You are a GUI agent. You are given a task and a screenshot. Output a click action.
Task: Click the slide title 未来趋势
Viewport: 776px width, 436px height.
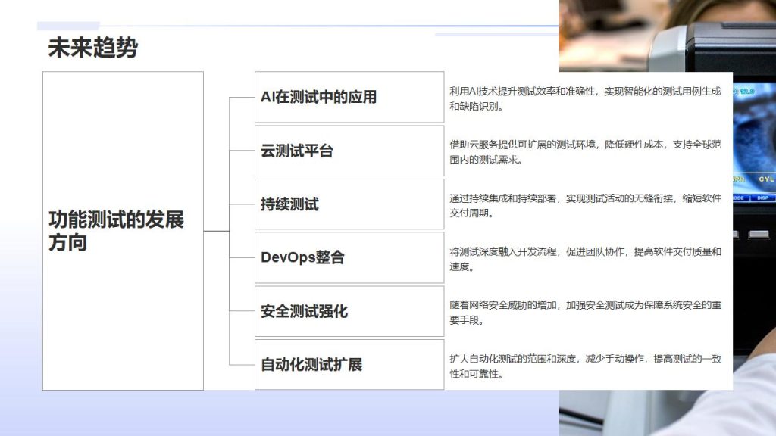(93, 48)
